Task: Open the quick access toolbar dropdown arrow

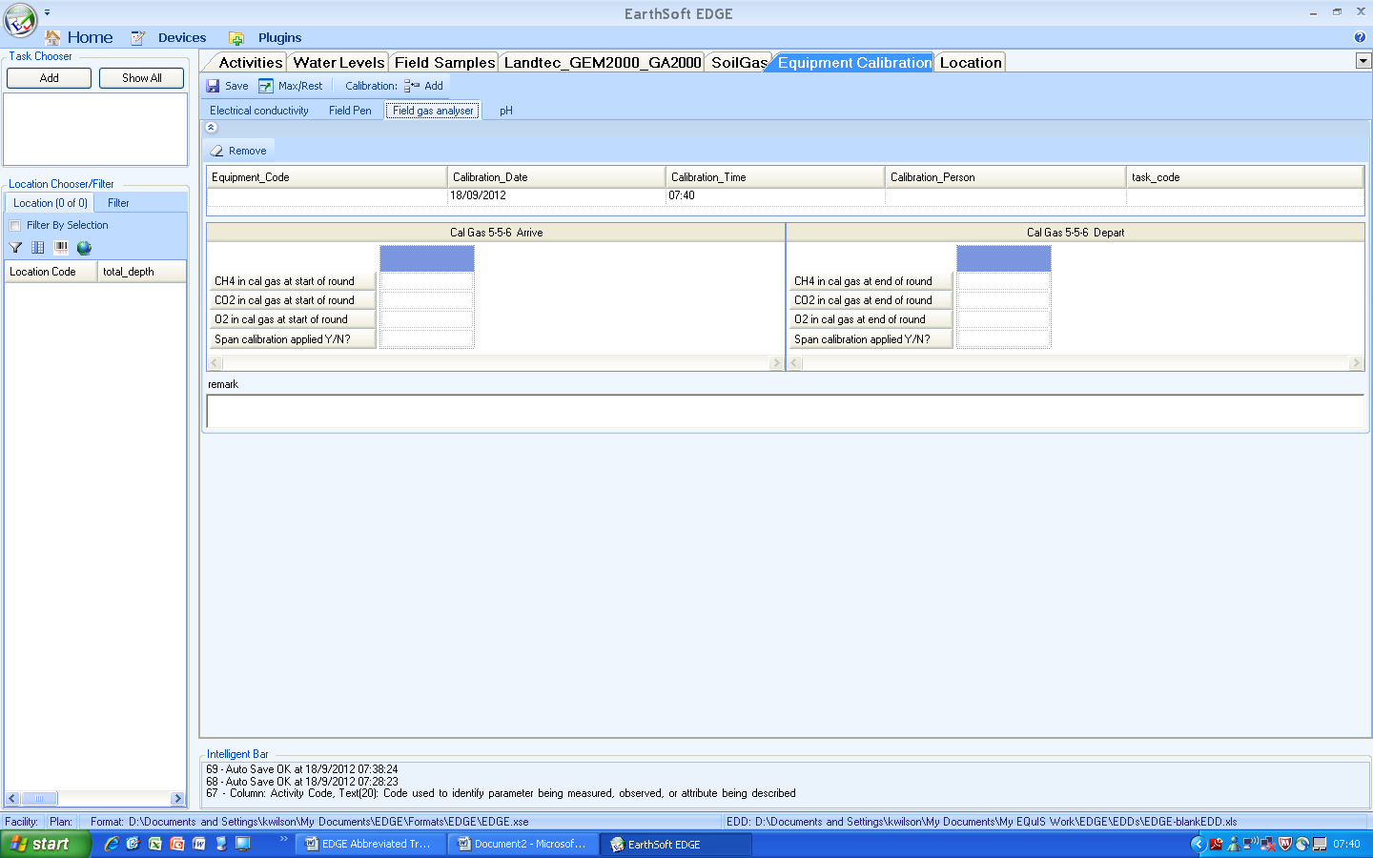Action: 47,12
